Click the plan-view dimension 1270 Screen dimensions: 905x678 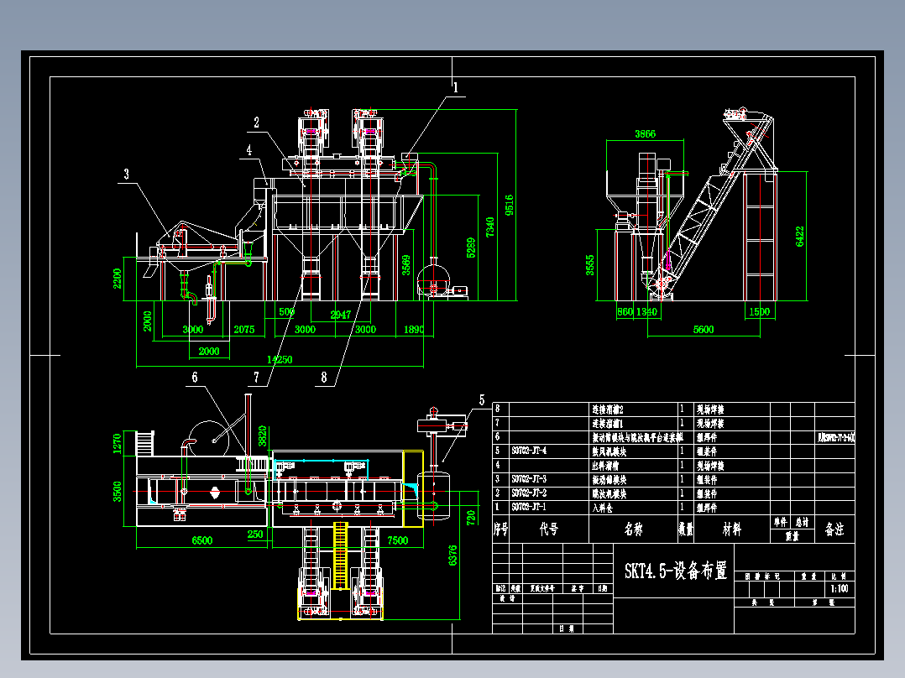[x=118, y=444]
